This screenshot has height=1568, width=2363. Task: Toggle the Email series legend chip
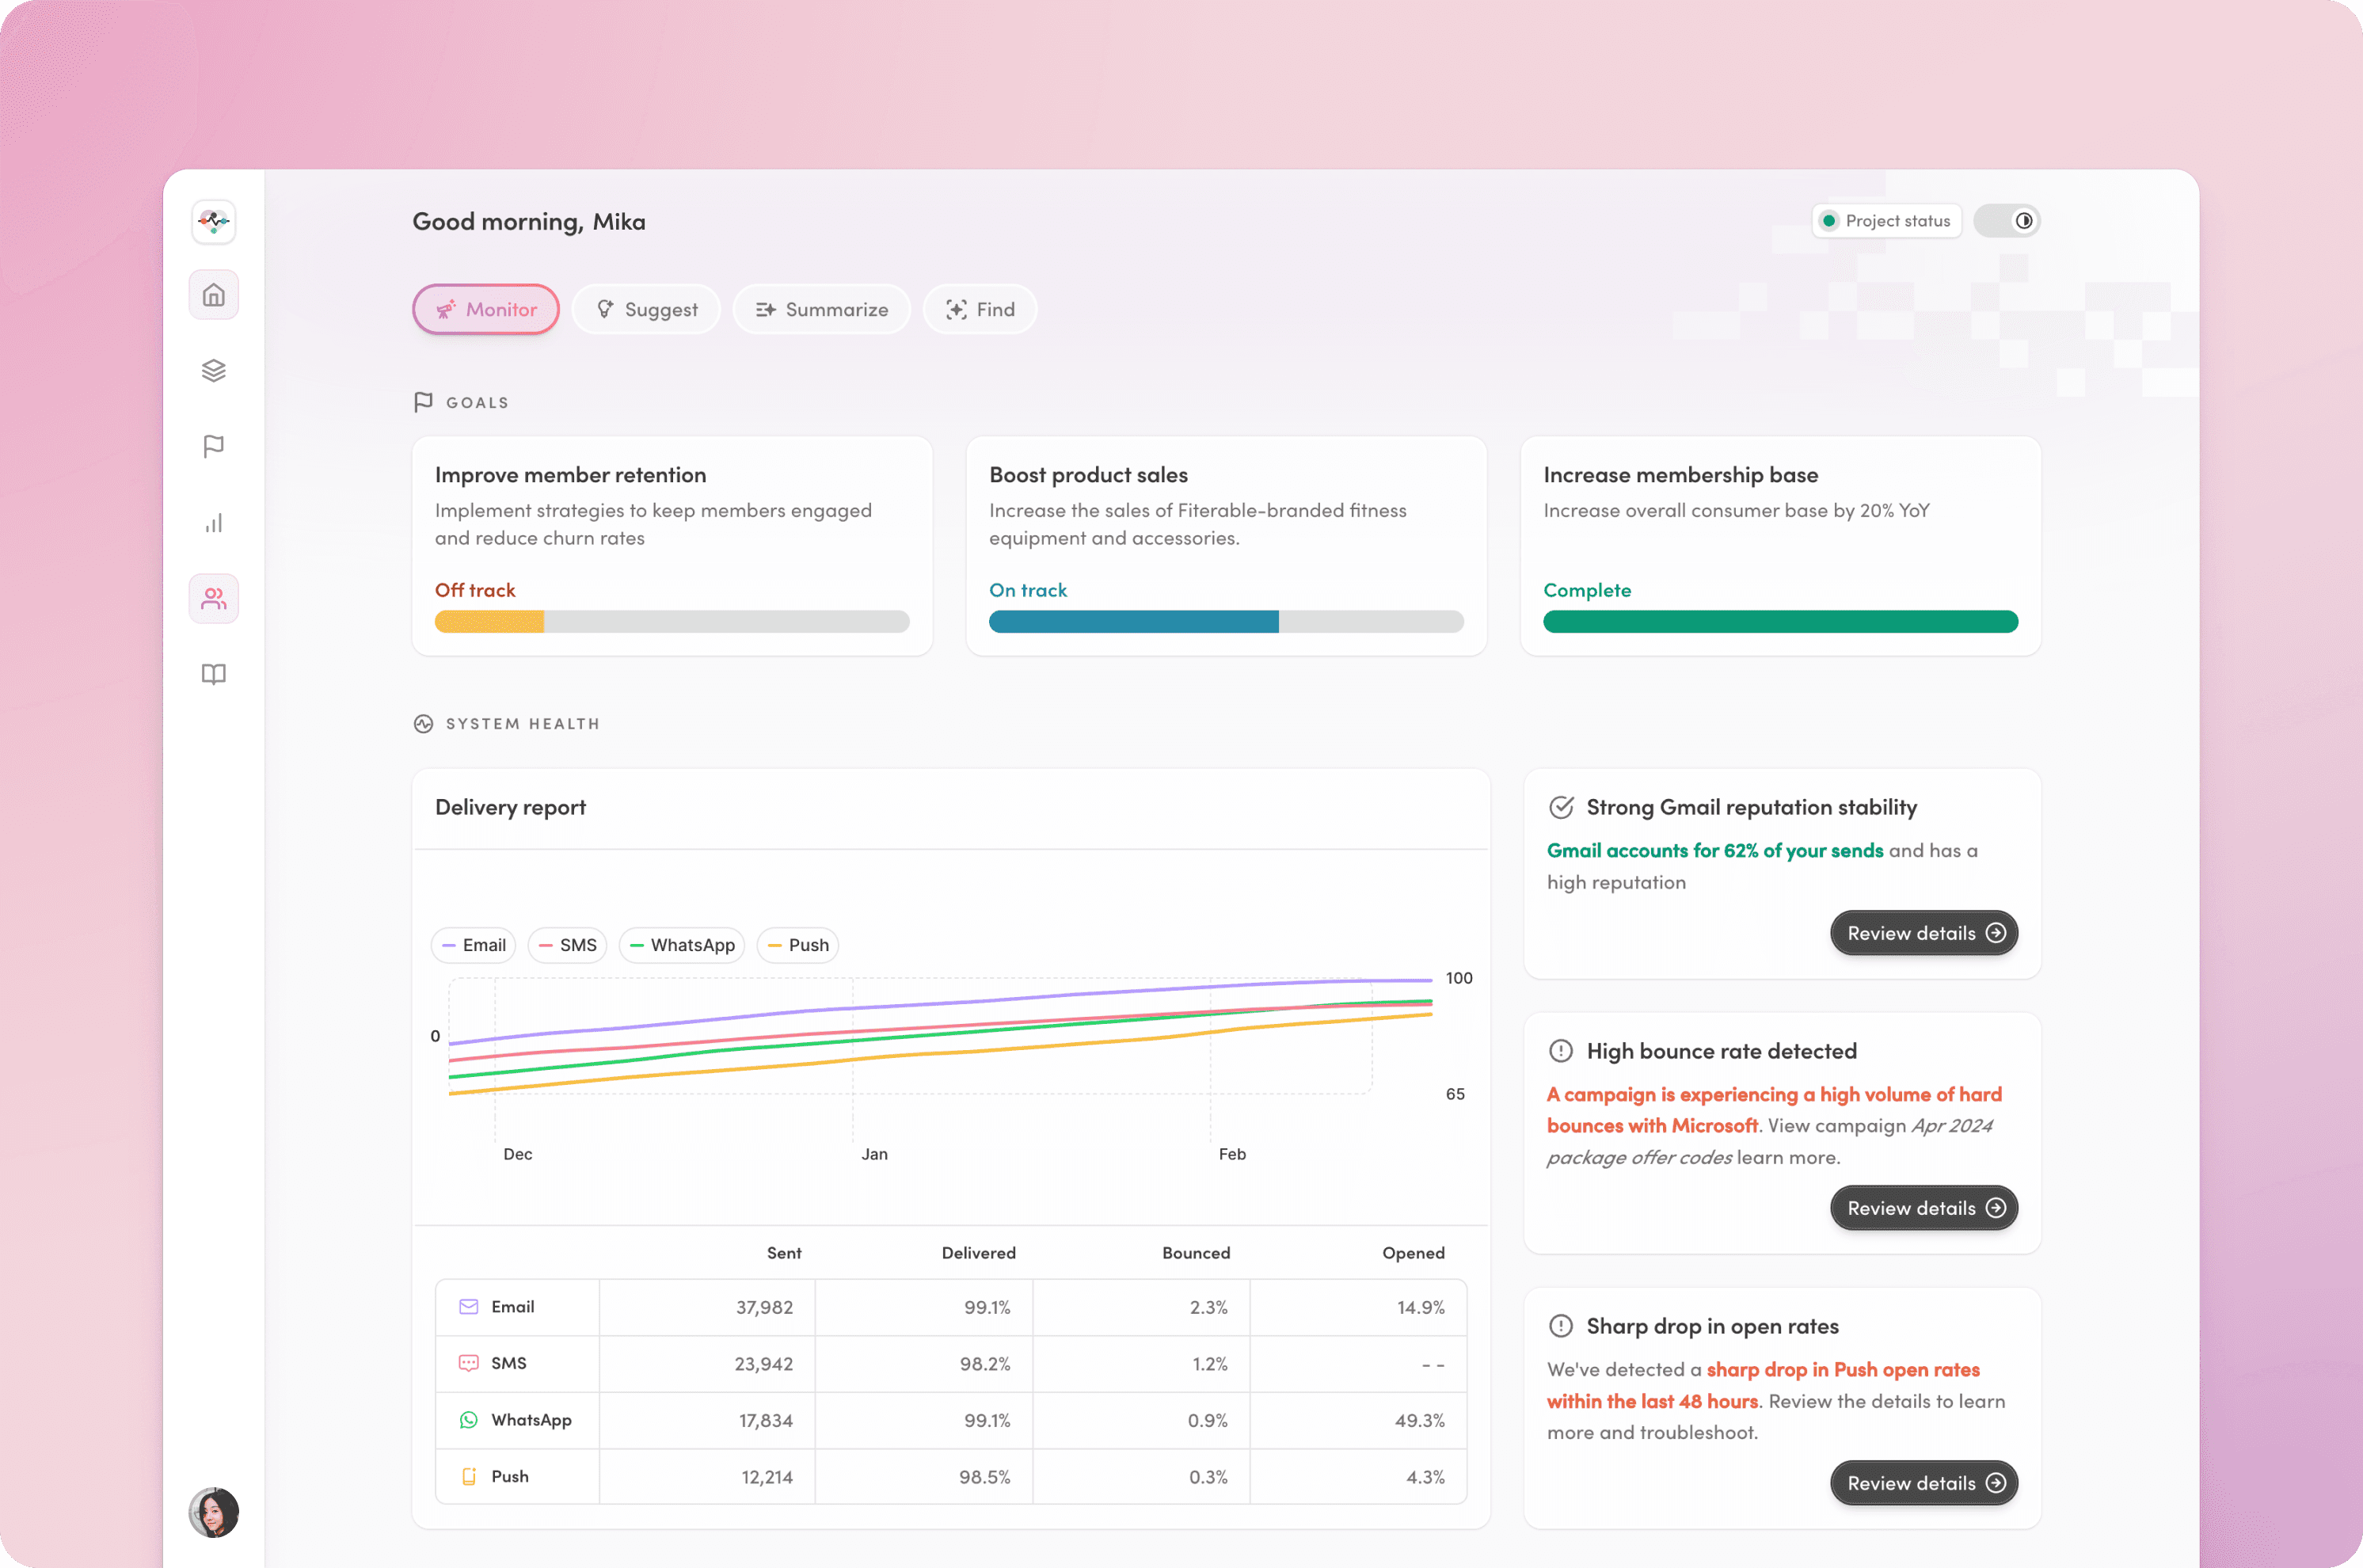pos(474,945)
